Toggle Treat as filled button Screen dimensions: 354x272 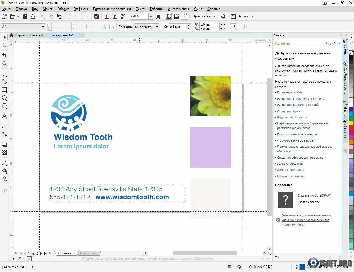coord(233,27)
